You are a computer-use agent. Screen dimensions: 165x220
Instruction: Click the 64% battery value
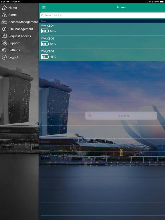point(53,44)
